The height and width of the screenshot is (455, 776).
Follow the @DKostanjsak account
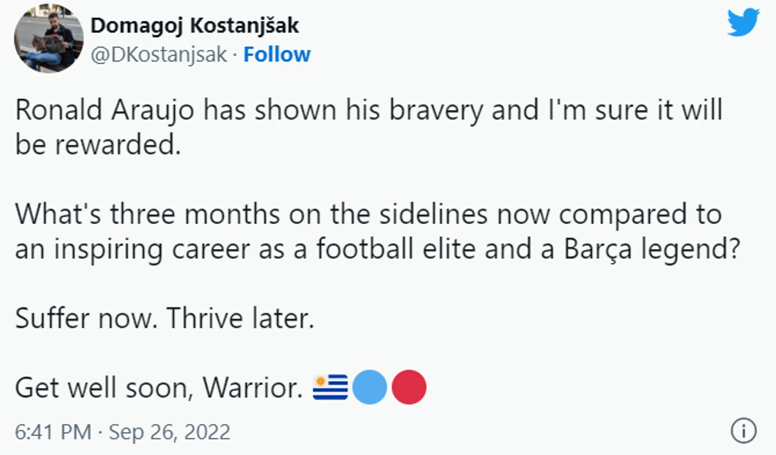[x=277, y=54]
